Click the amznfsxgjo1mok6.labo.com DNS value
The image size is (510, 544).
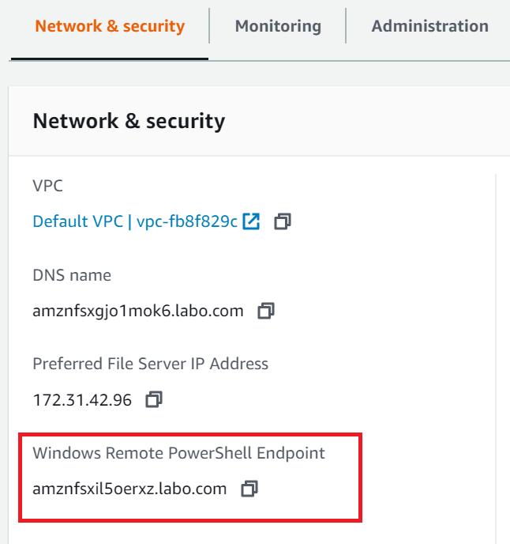[x=137, y=311]
